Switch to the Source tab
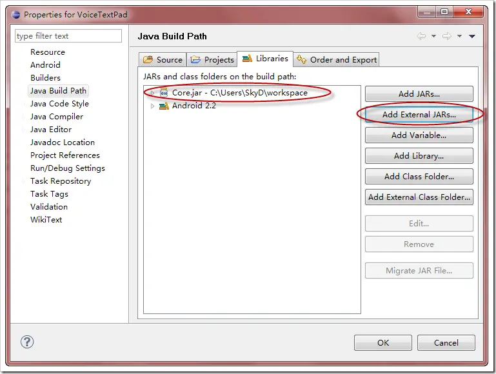Image resolution: width=496 pixels, height=374 pixels. pyautogui.click(x=163, y=60)
